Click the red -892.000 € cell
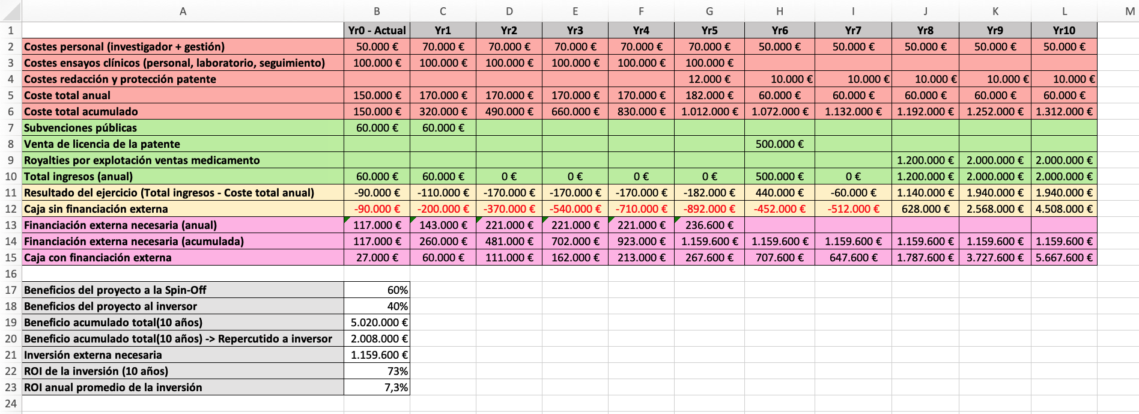Screen dimensions: 1139x414 pos(709,209)
